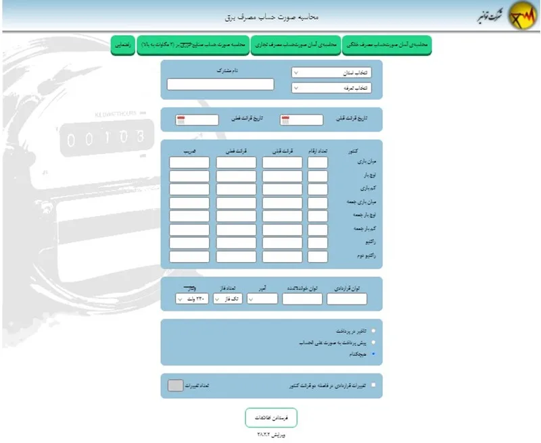Click current reading field for 'کم بار جمعه' row
The height and width of the screenshot is (443, 541).
click(236, 230)
